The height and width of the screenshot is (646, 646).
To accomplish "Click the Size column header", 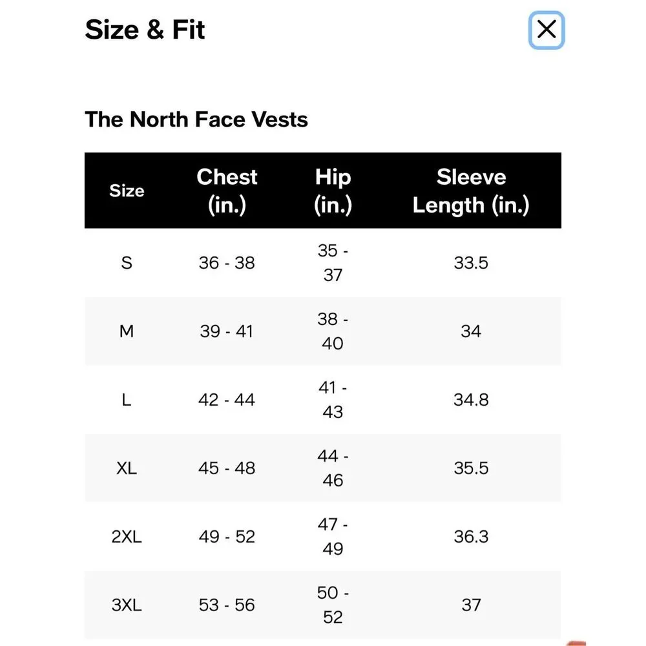I will pos(127,191).
